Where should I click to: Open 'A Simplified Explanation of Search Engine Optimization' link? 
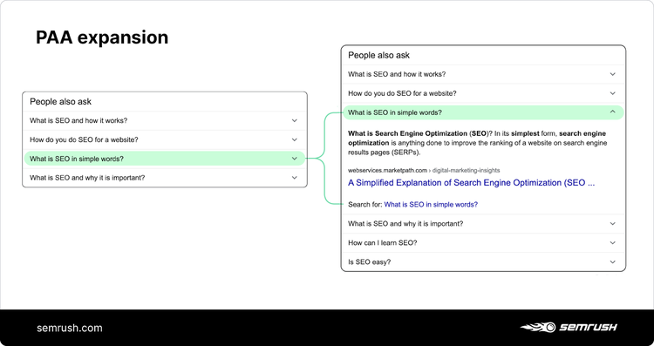471,183
